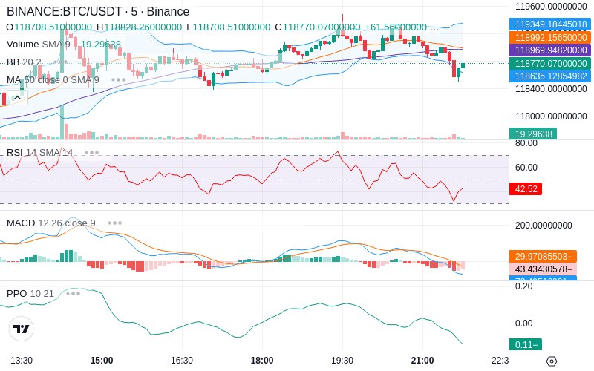Click the orange 118992.15650000 price label
This screenshot has width=594, height=371.
[550, 38]
